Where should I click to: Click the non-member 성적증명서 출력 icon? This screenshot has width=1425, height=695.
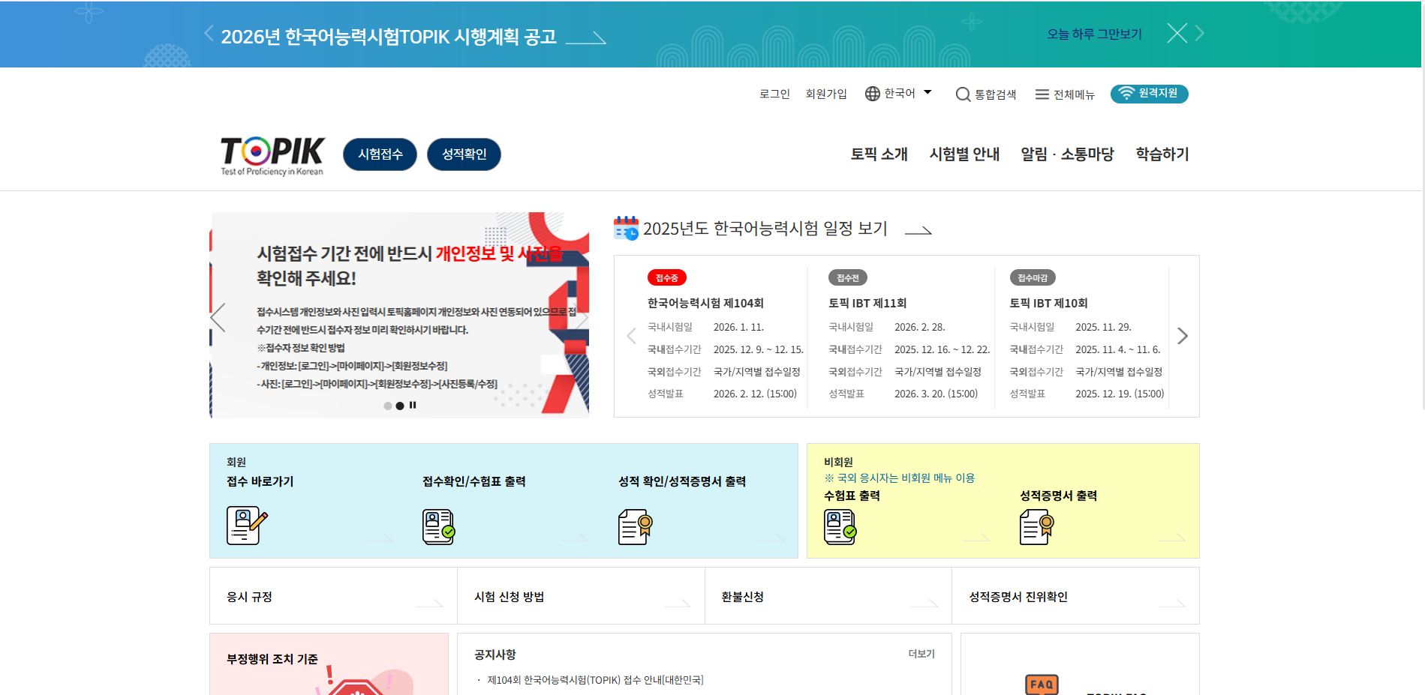point(1036,526)
